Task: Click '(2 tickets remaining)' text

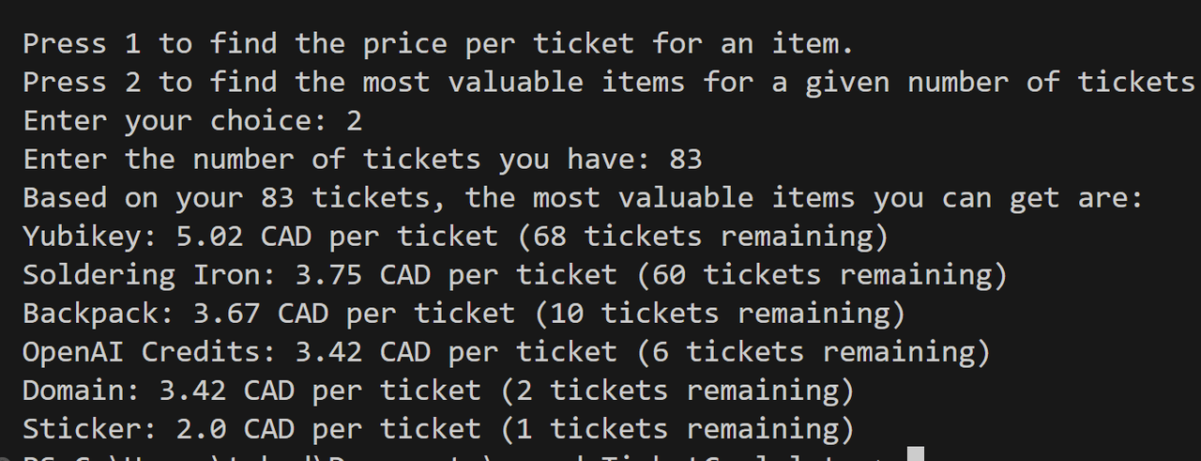Action: click(677, 391)
